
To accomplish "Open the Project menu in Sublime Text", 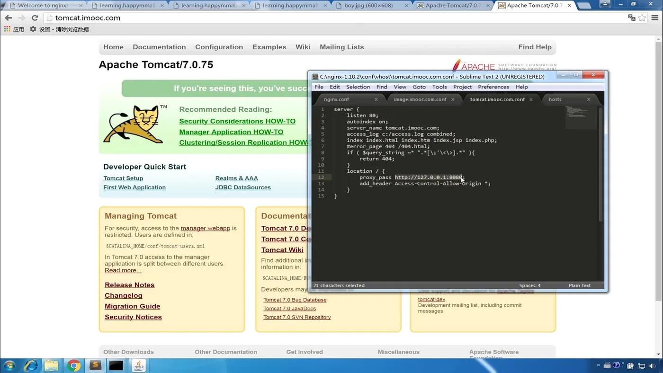I will tap(462, 87).
